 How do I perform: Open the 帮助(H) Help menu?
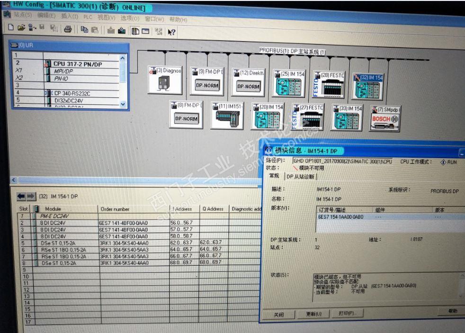[178, 20]
